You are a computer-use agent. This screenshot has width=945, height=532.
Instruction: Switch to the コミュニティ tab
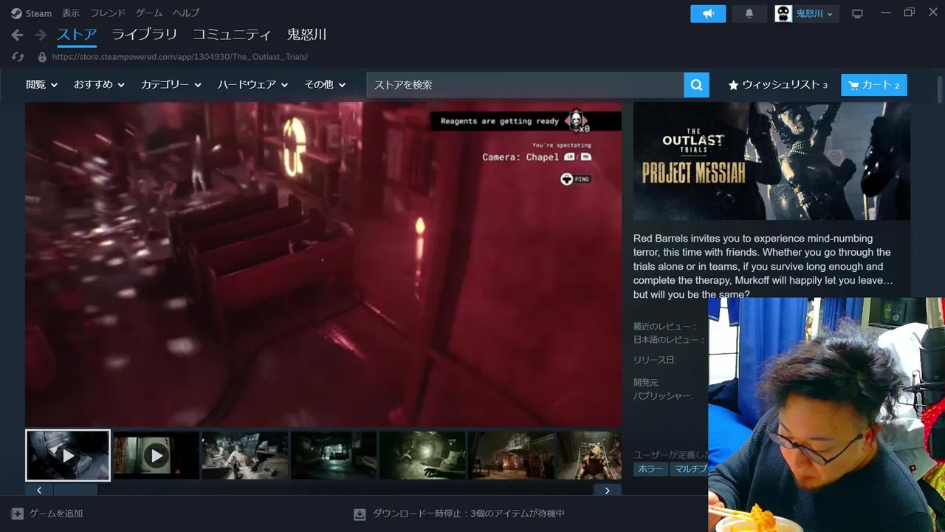[x=232, y=35]
